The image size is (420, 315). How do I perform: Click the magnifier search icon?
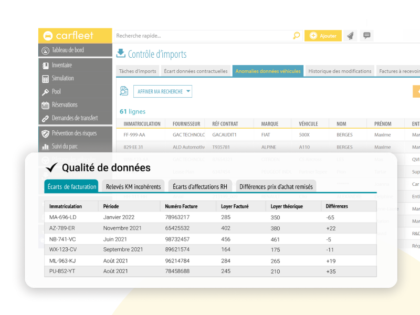(297, 36)
